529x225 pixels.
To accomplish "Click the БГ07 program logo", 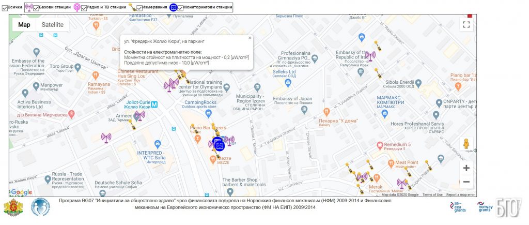I will tap(509, 208).
